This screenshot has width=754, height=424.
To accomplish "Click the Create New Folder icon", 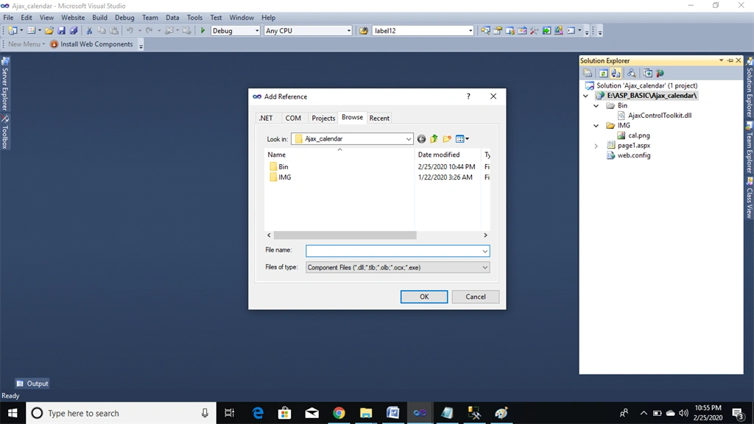I will 447,139.
